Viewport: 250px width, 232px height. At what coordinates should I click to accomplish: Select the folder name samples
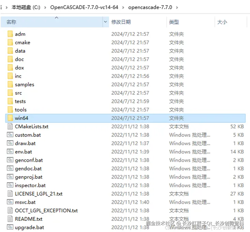click(x=25, y=85)
